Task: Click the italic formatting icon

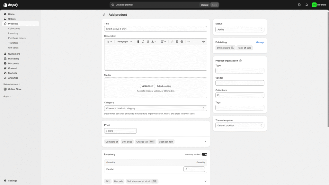Action: [x=143, y=42]
